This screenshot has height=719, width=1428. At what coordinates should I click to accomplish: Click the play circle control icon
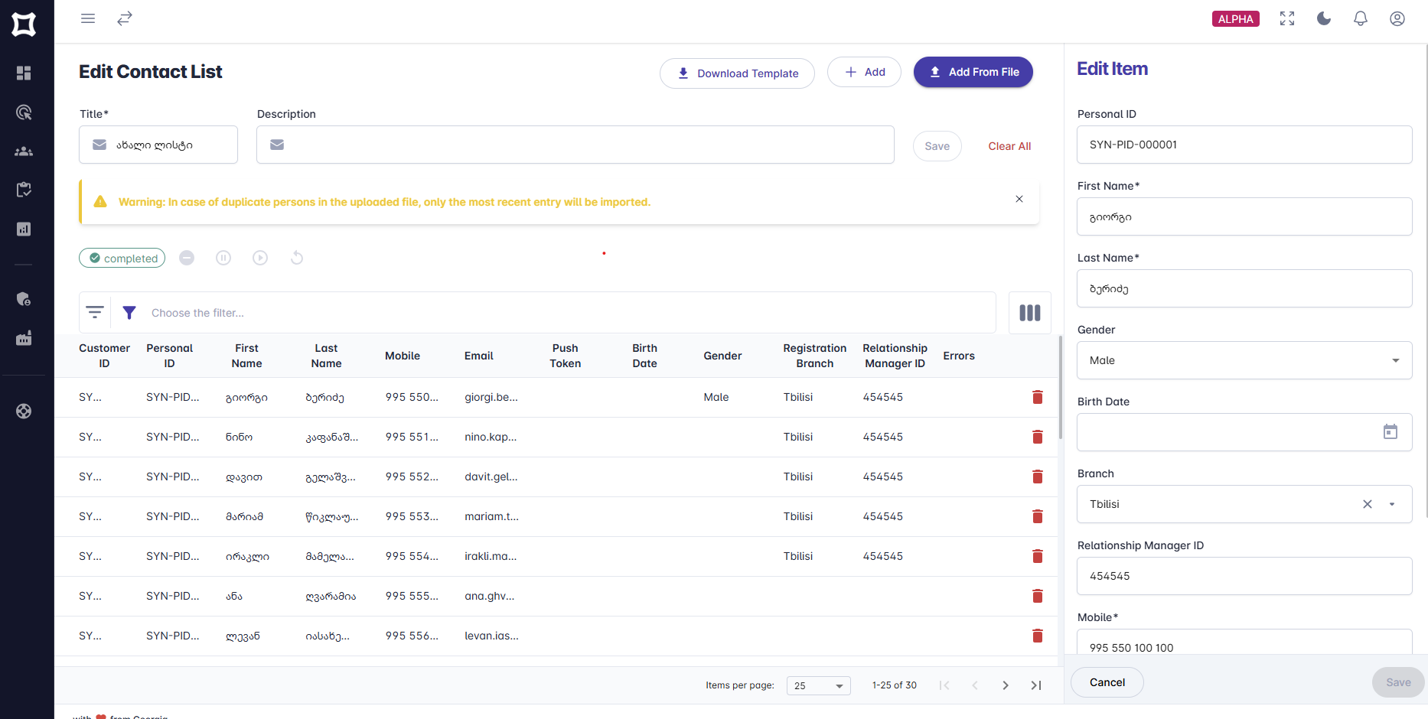260,258
